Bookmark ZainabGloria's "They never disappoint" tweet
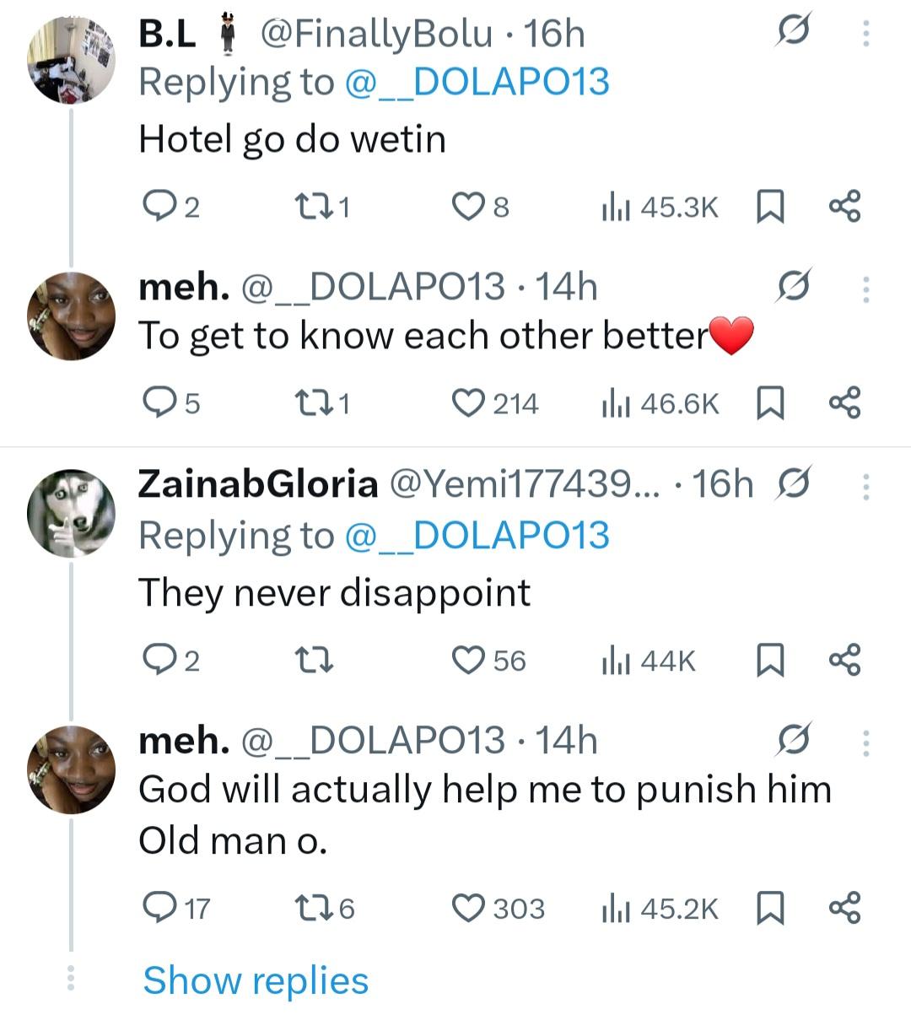The height and width of the screenshot is (1020, 911). pyautogui.click(x=769, y=660)
